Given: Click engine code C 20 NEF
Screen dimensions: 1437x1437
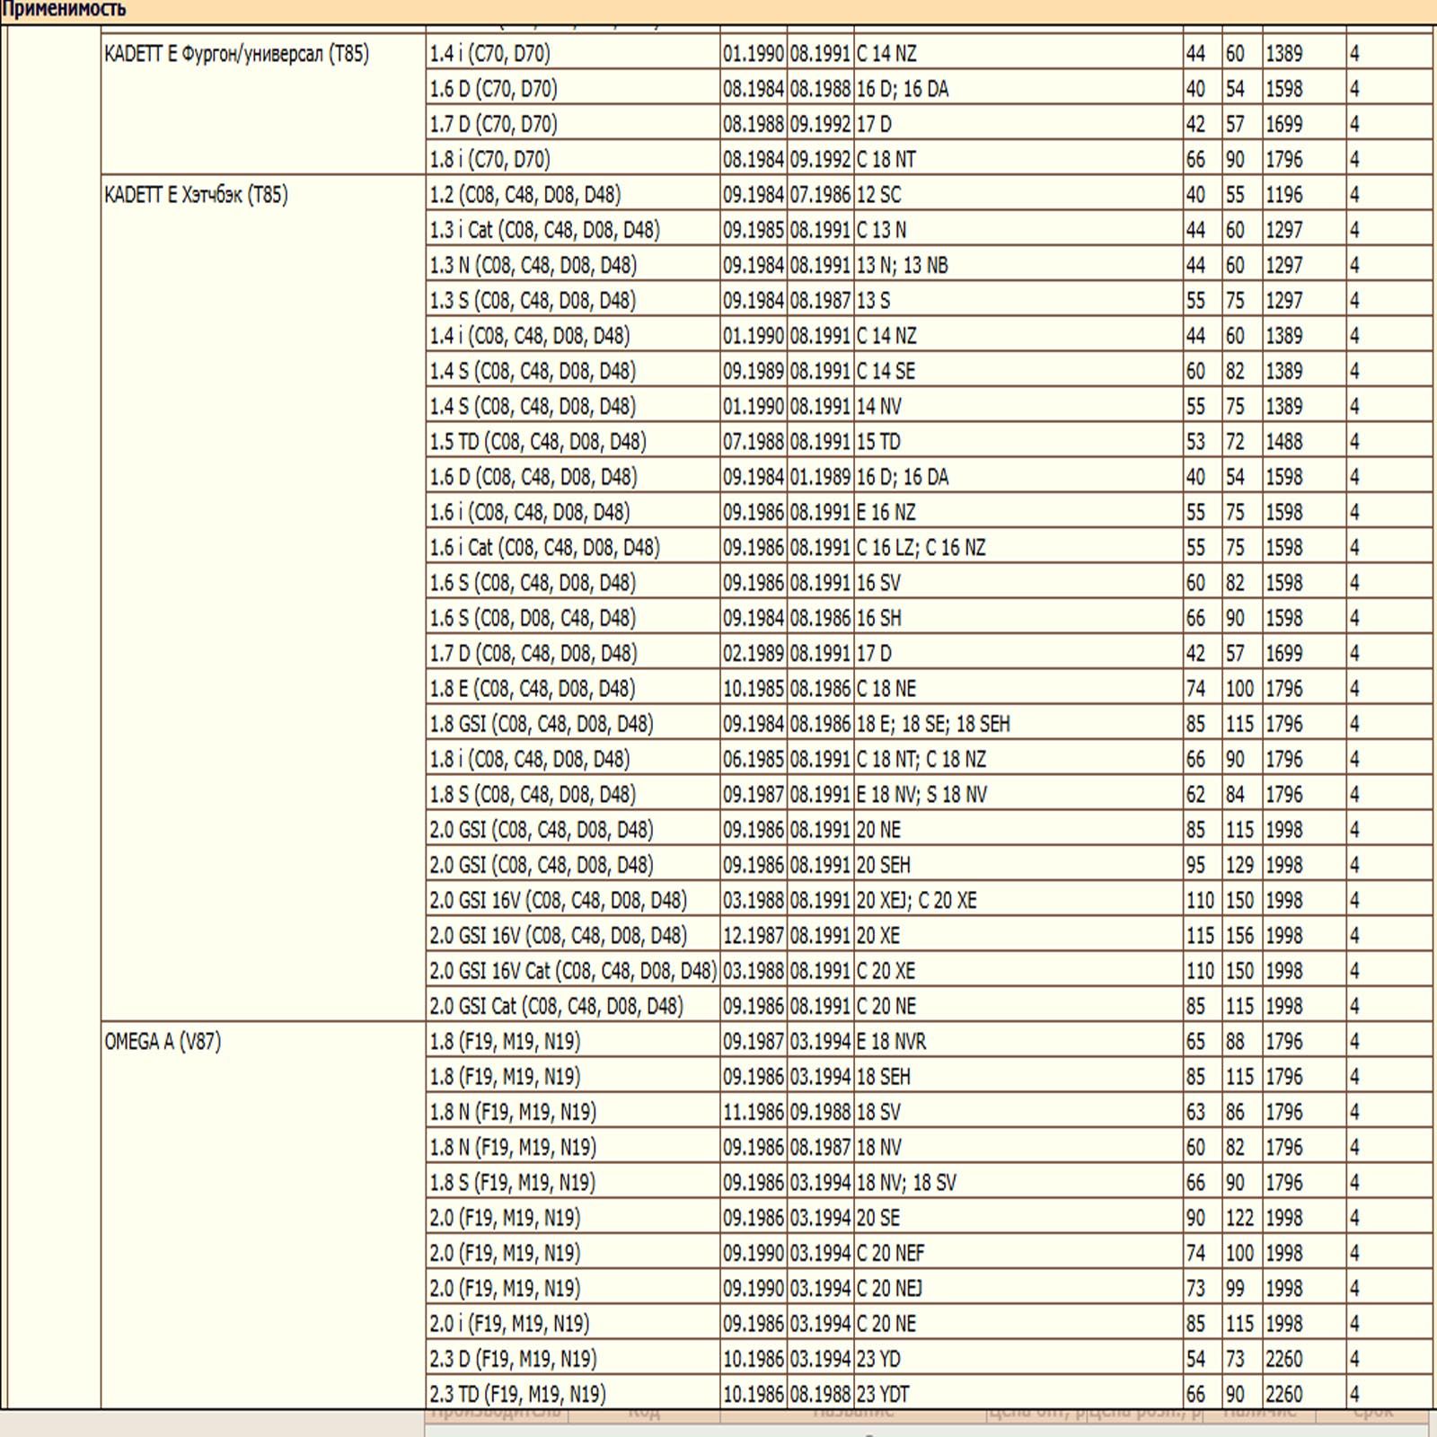Looking at the screenshot, I should (x=890, y=1253).
